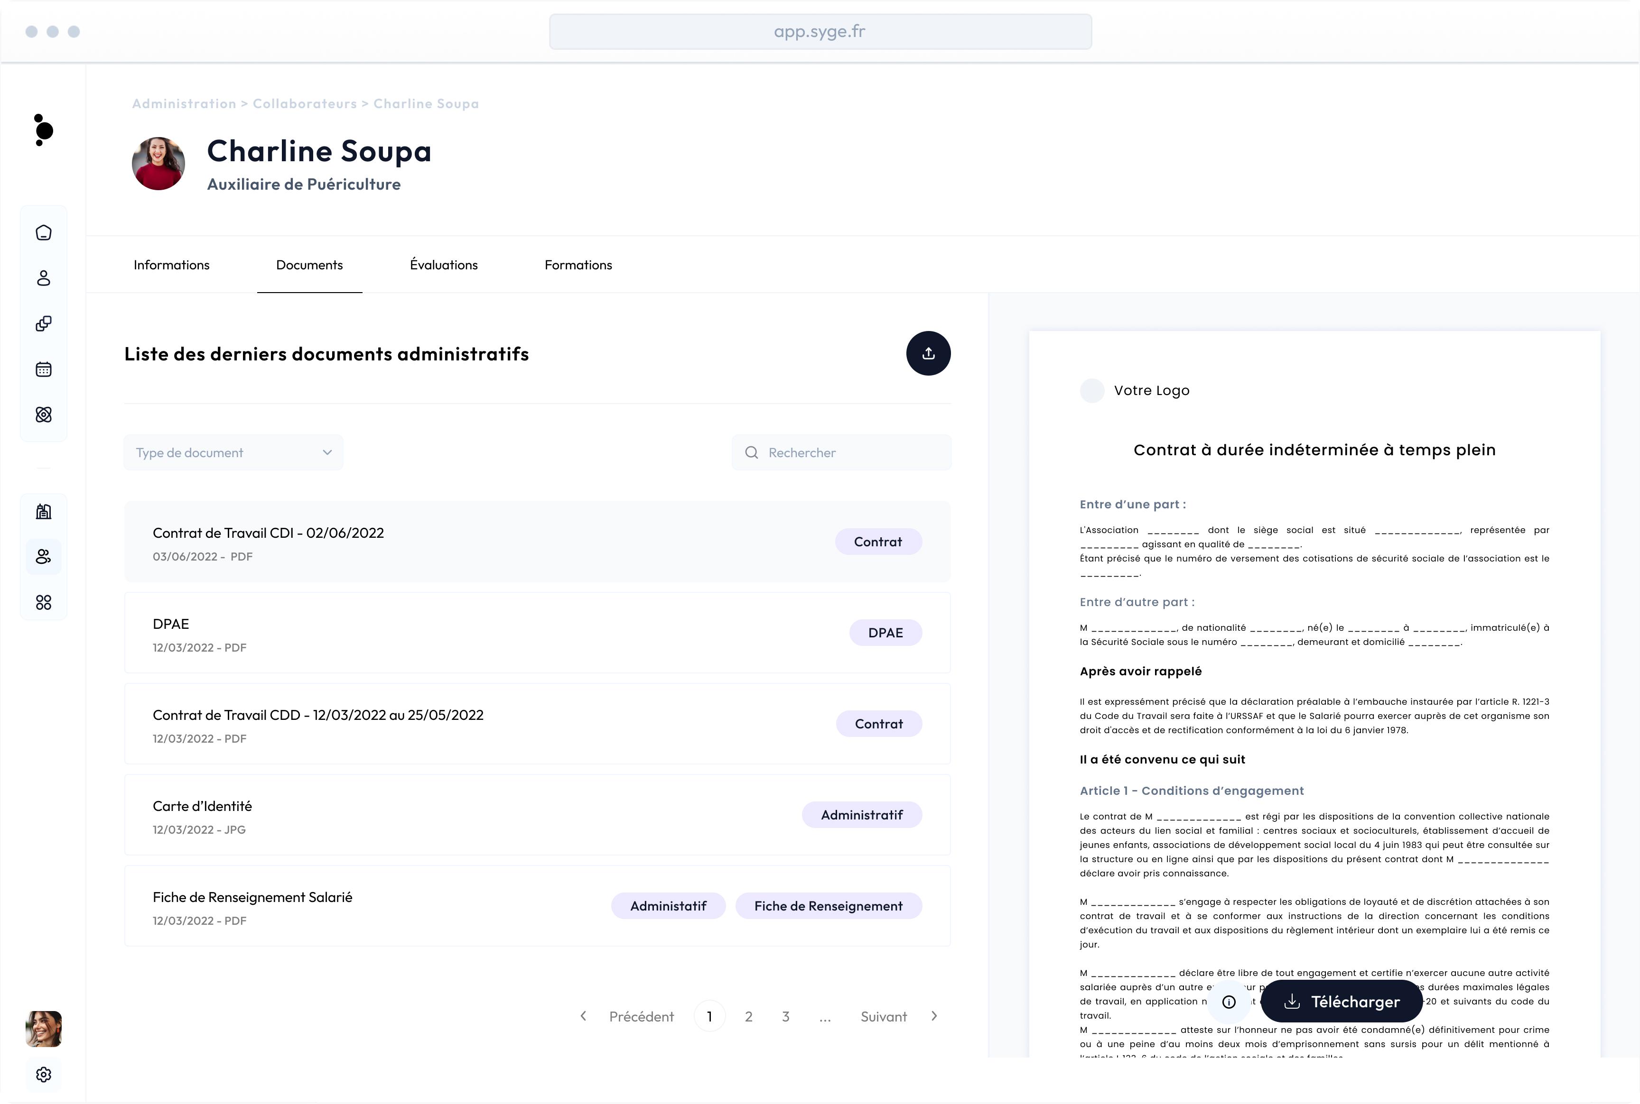Image resolution: width=1640 pixels, height=1104 pixels.
Task: Open the settings gear icon
Action: click(x=44, y=1075)
